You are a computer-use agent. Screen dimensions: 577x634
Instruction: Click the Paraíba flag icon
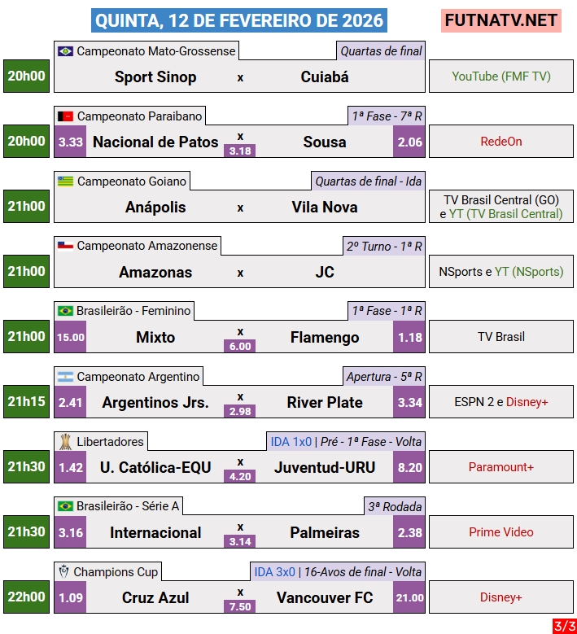click(65, 116)
